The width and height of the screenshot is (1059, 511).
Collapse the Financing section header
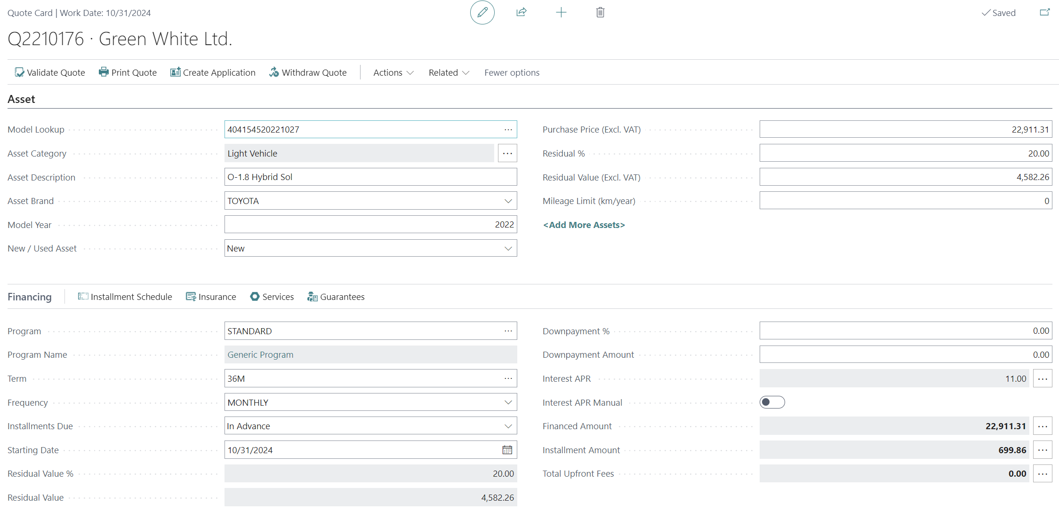click(29, 297)
